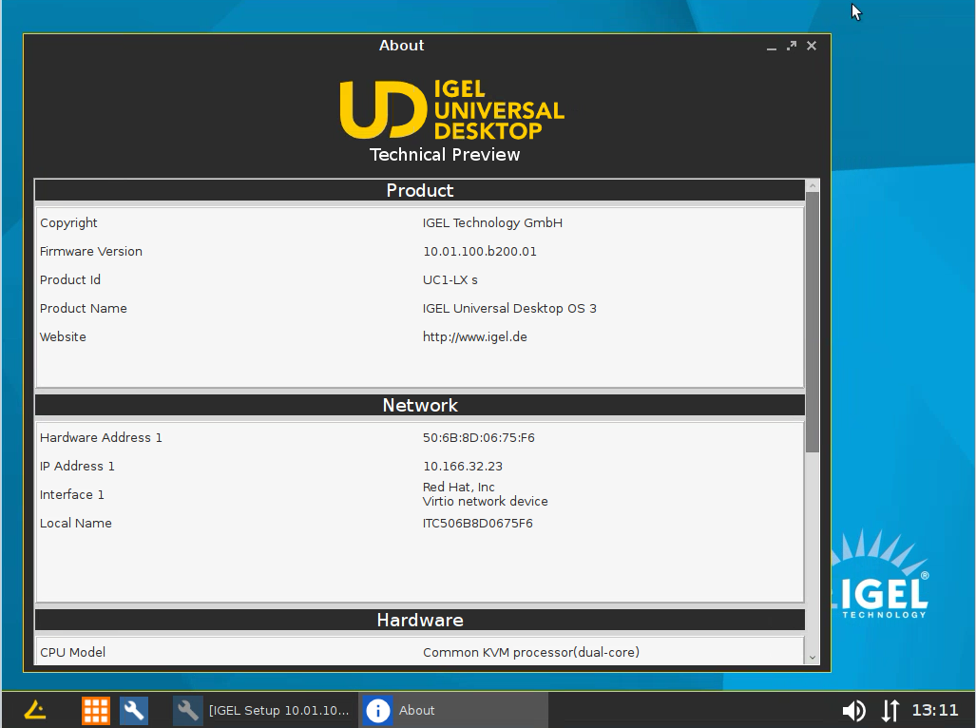
Task: Launch IGEL Setup via blue wrench icon
Action: click(133, 710)
